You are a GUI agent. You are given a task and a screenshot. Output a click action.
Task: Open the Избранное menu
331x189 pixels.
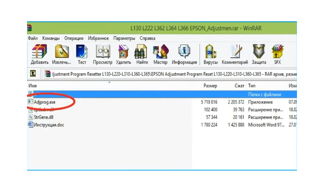pyautogui.click(x=98, y=38)
